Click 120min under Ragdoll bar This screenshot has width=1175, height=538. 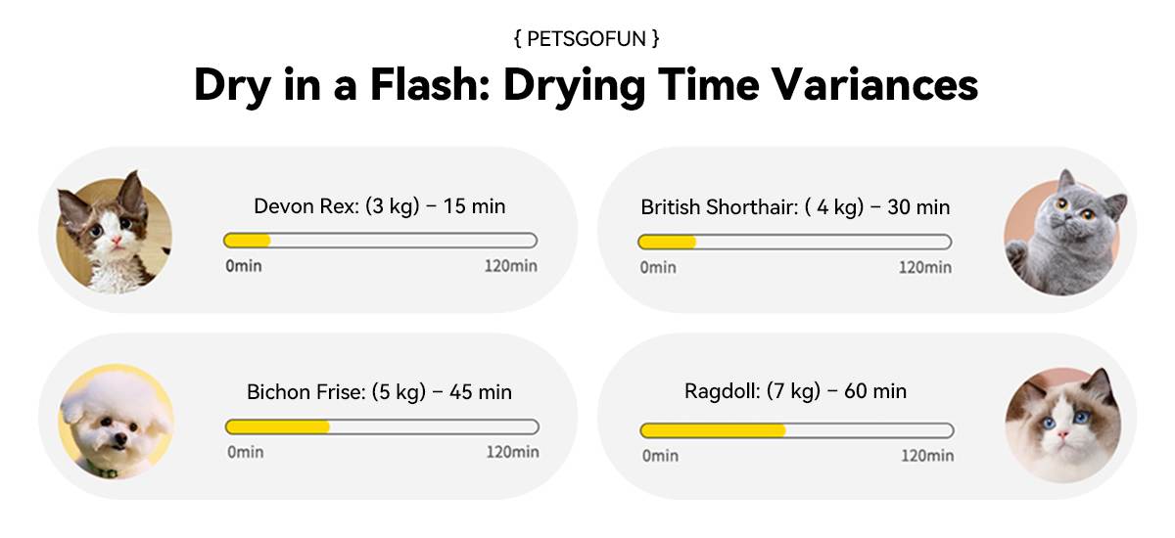[927, 456]
